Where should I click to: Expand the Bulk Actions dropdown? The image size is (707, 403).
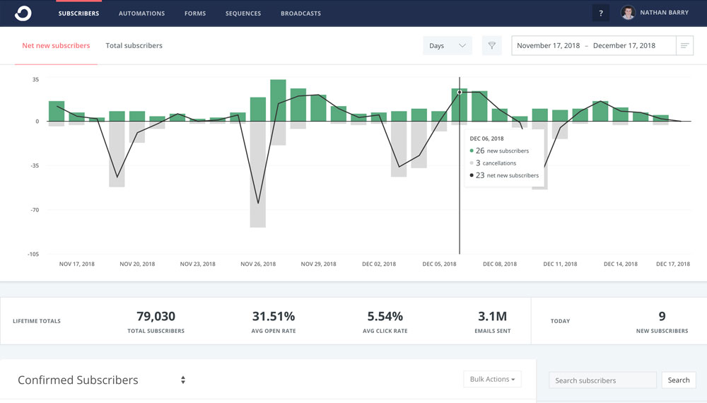tap(492, 380)
